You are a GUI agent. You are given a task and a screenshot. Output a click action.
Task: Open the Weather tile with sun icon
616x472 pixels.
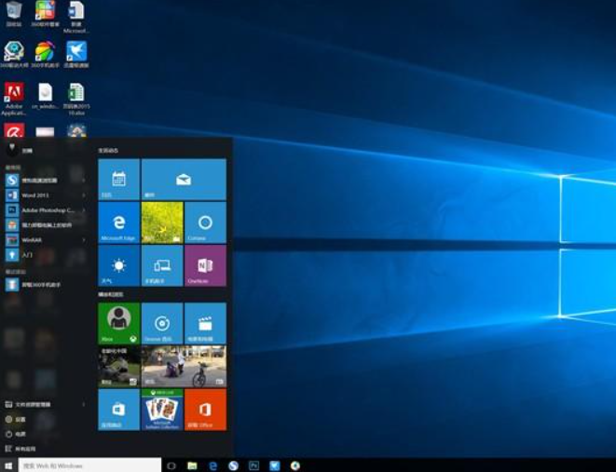point(118,266)
